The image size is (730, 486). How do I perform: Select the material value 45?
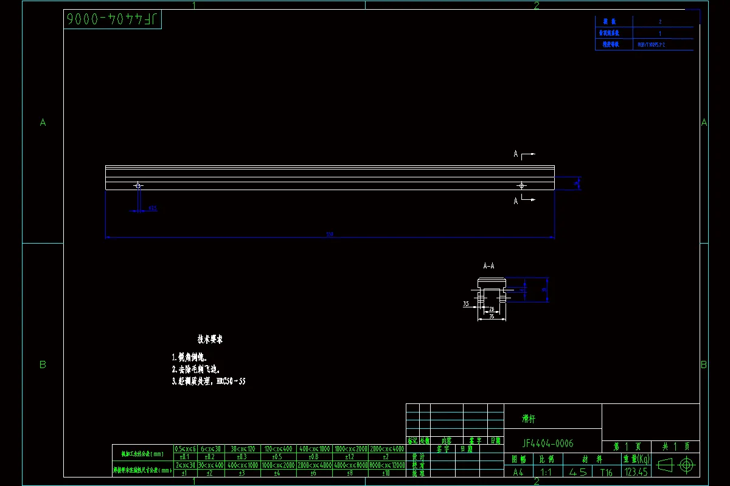click(578, 471)
